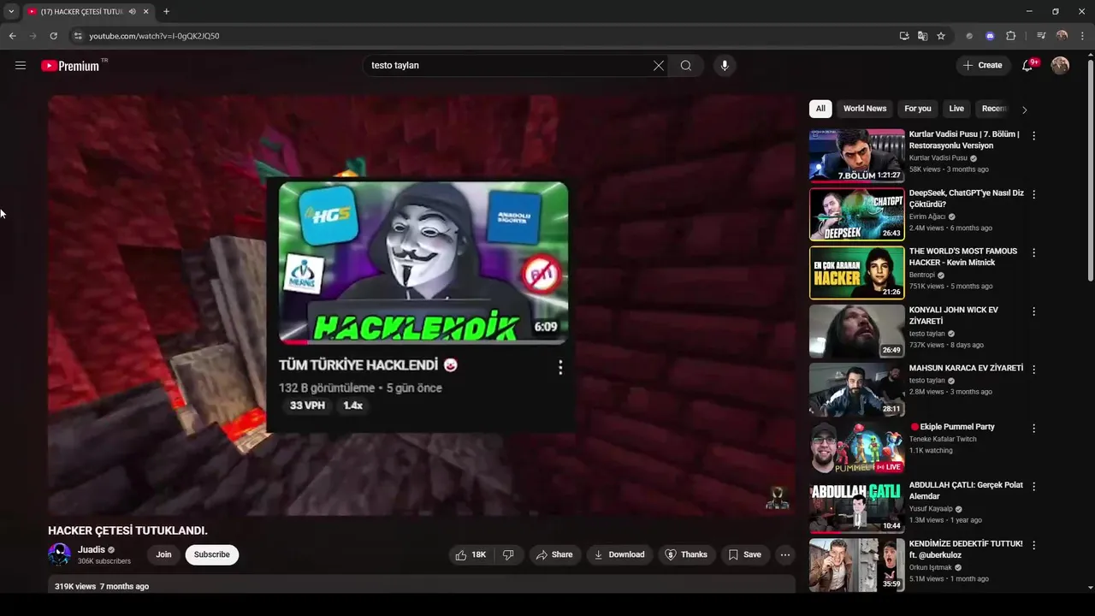Screen dimensions: 1095x616
Task: Run search with the magnifier button
Action: point(686,66)
